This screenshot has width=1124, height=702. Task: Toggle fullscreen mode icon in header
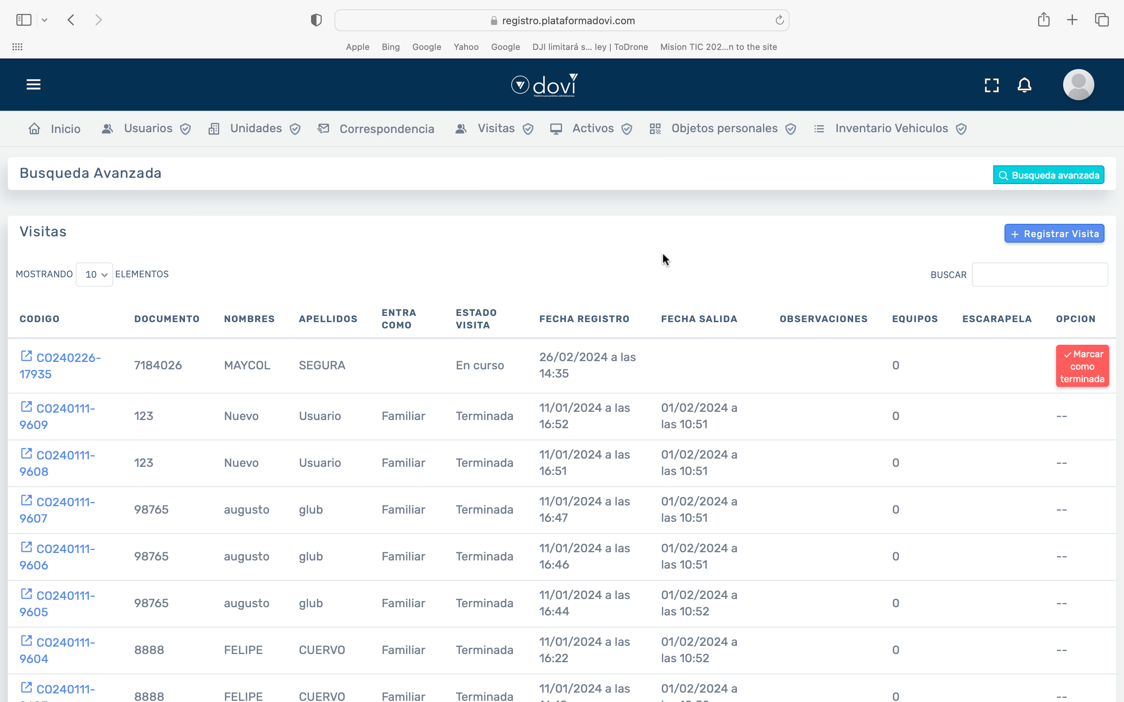coord(992,85)
